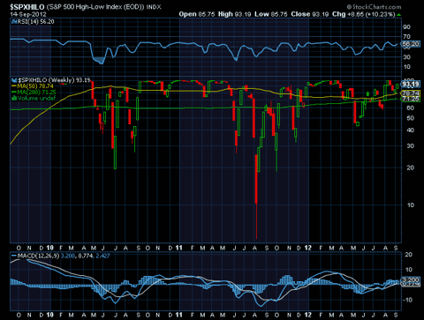Click the Close 93.19 value in the header
Screen dimensions: 424x320
pos(310,14)
